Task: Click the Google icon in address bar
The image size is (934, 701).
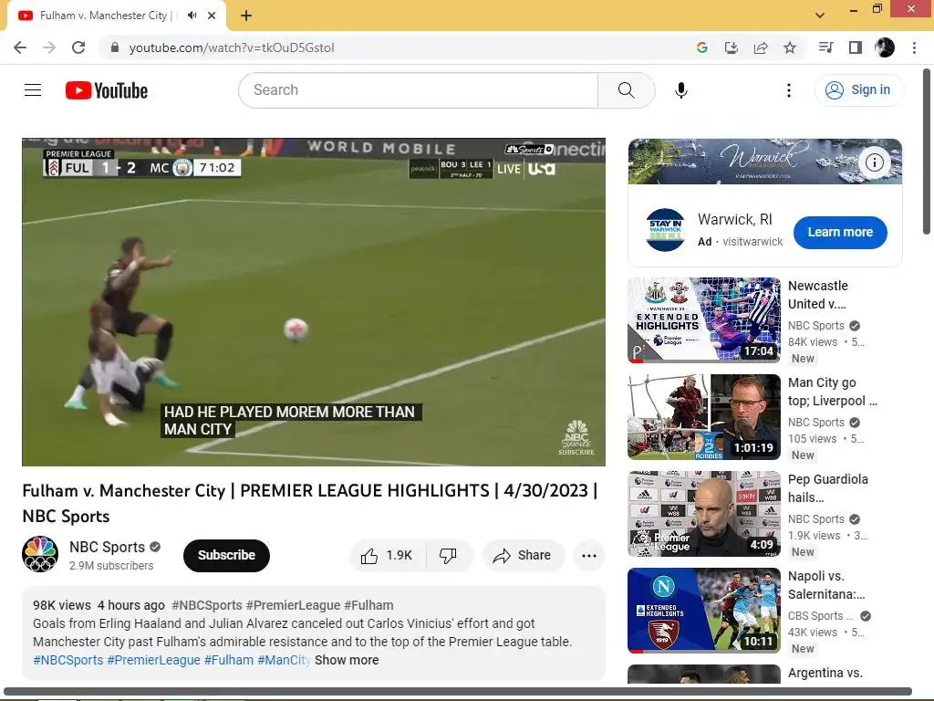Action: pos(701,47)
